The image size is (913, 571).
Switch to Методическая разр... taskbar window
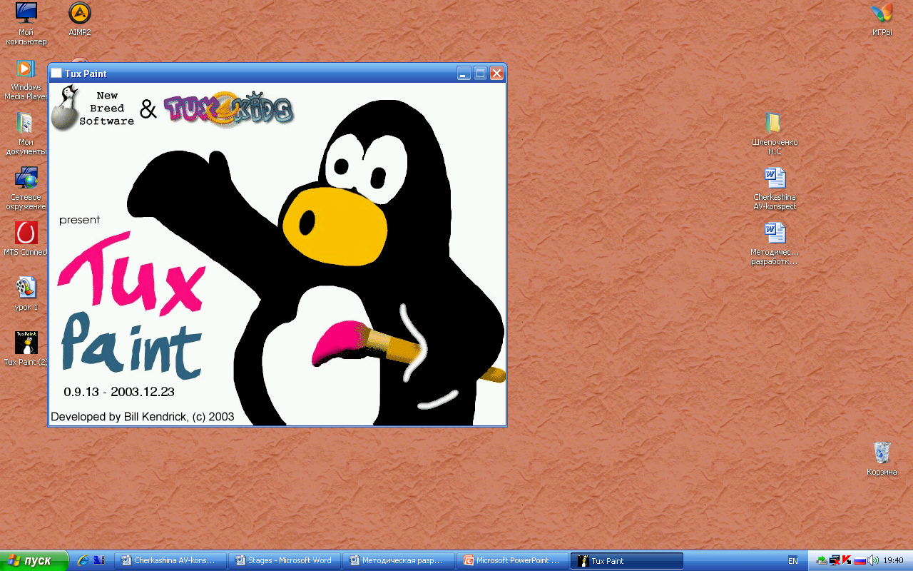(x=398, y=560)
